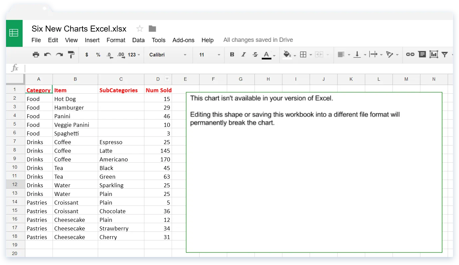Toggle bold formatting

click(x=232, y=55)
